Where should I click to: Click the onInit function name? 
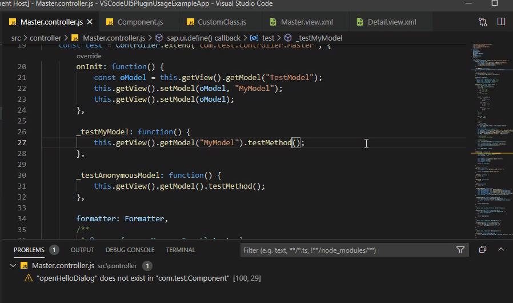(x=89, y=67)
